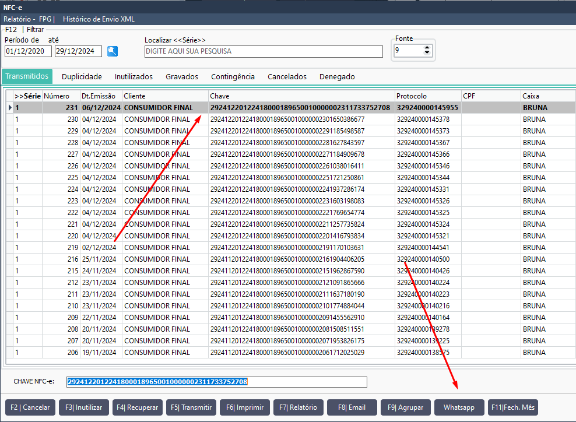
Task: Decrease Fonte size with down arrow
Action: [x=427, y=53]
